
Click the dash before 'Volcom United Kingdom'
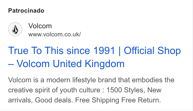[x=11, y=64]
